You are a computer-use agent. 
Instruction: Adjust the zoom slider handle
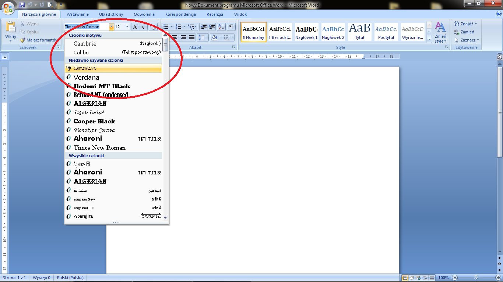point(476,278)
